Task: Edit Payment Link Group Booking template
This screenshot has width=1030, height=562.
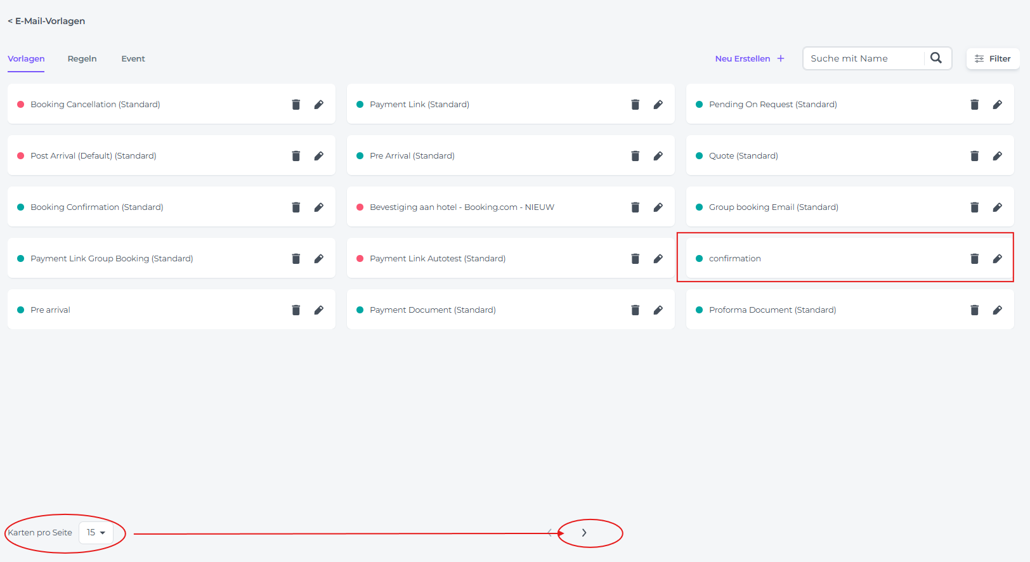Action: pos(319,259)
